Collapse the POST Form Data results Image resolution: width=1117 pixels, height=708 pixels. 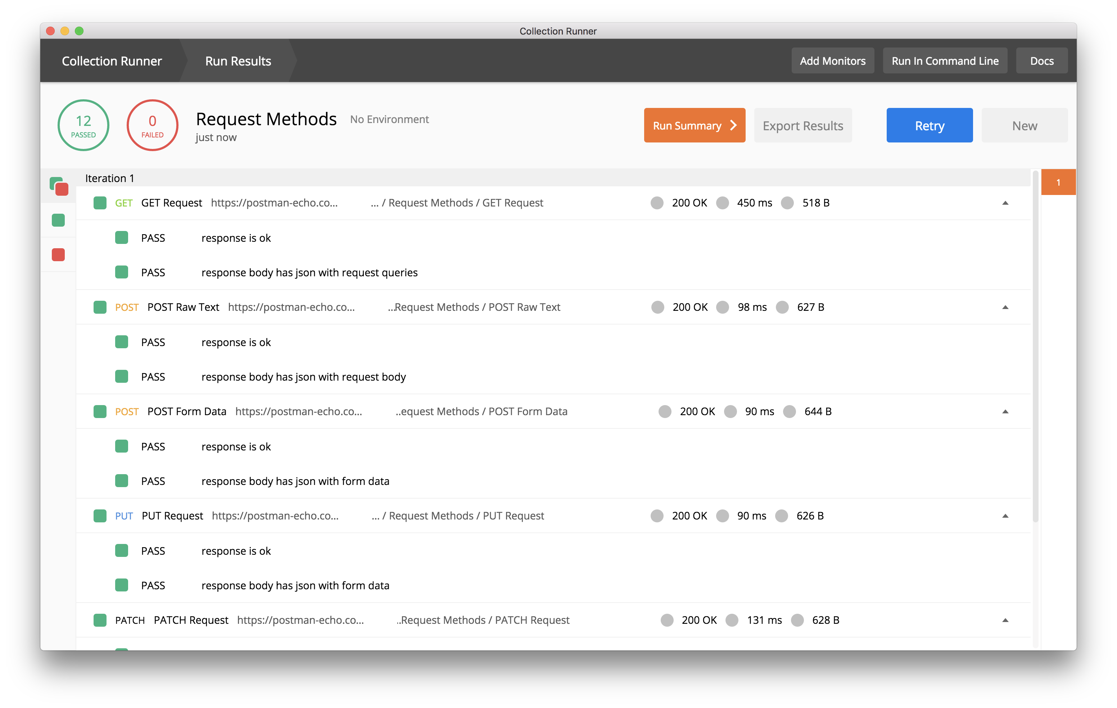point(1005,411)
